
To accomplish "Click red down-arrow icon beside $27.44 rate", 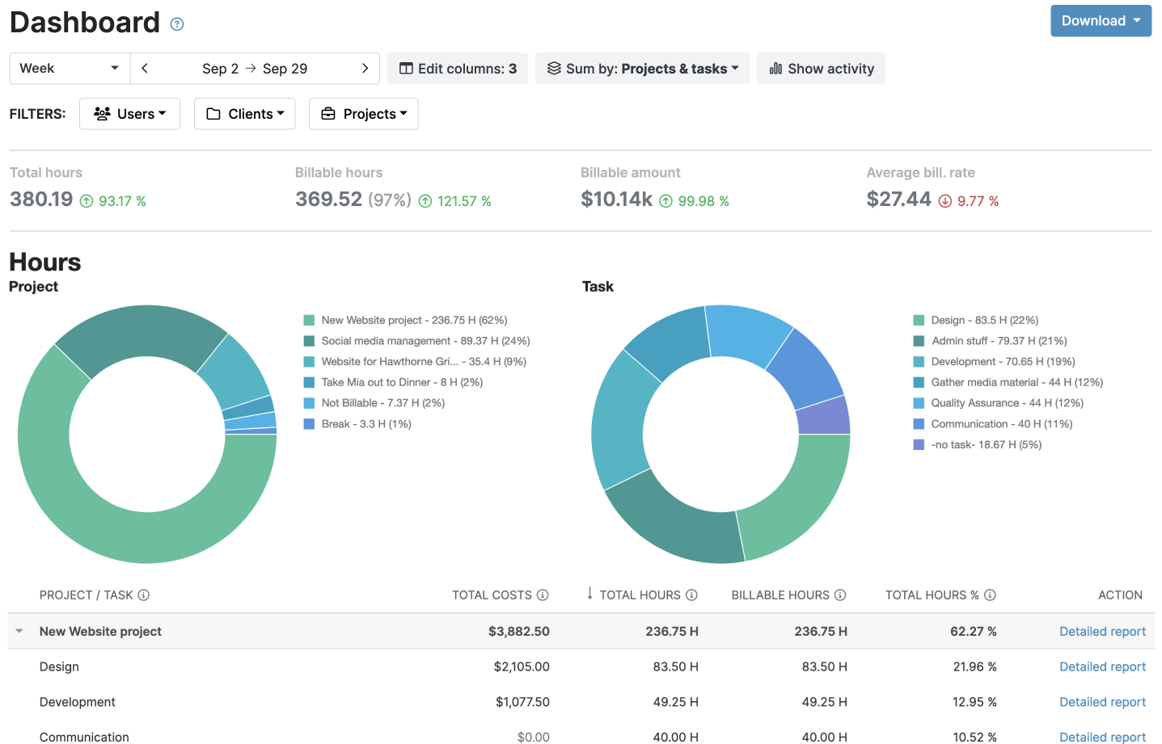I will point(945,201).
